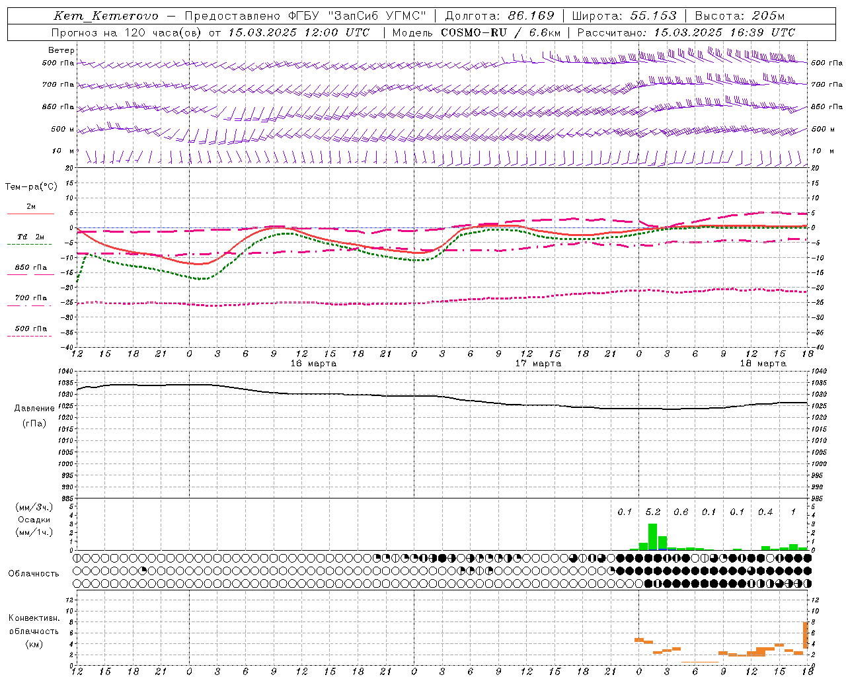Click the "Тем-ра(°C)" temperature panel label
Image resolution: width=846 pixels, height=677 pixels.
(31, 187)
